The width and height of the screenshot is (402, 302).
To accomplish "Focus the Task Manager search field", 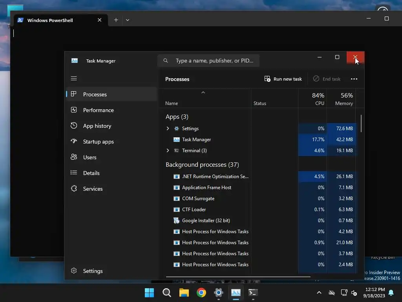I will click(x=208, y=61).
